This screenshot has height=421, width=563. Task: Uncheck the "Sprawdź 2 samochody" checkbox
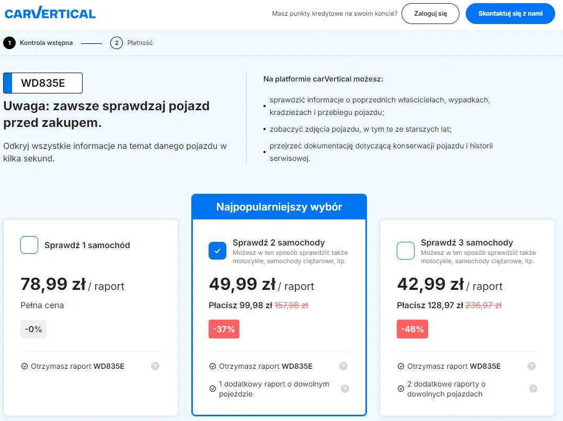(x=217, y=251)
